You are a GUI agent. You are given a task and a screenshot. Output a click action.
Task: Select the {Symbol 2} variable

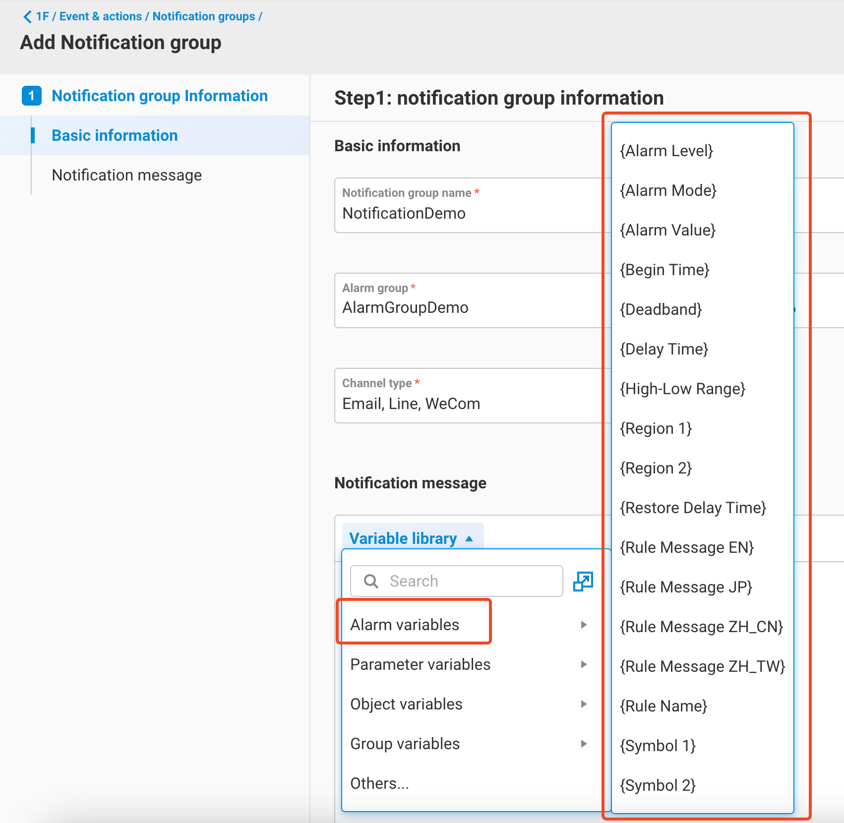click(x=658, y=785)
